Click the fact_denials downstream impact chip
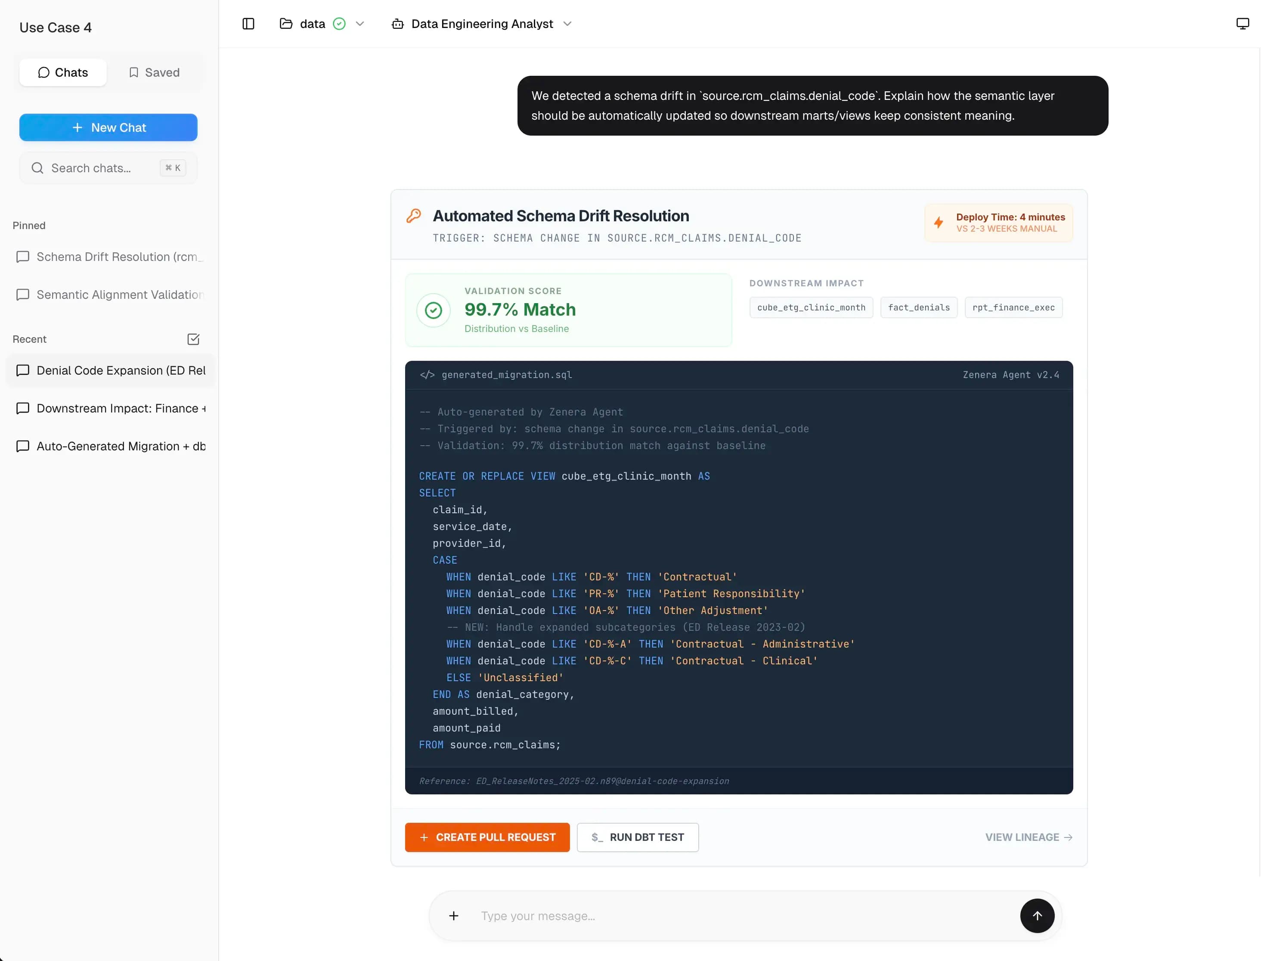This screenshot has height=961, width=1261. [918, 307]
